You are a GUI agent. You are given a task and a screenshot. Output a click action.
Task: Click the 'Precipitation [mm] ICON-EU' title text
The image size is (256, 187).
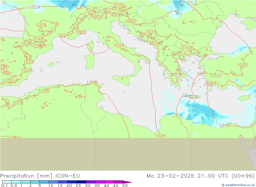[40, 176]
